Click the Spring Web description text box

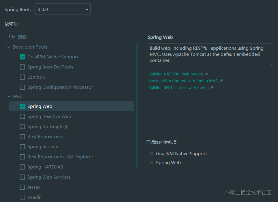pos(210,54)
